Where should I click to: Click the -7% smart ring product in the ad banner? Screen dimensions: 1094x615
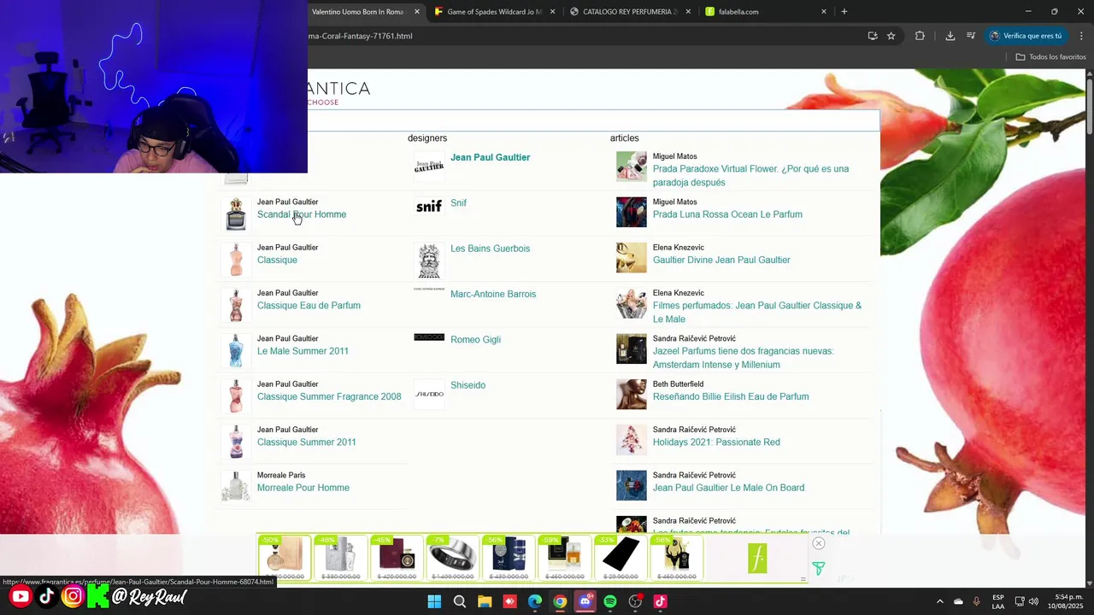point(451,558)
